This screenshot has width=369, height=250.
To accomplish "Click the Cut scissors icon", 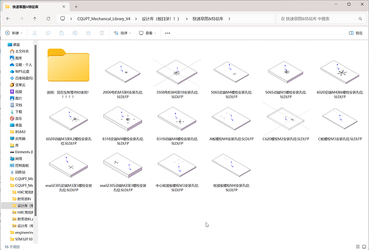I will tap(35, 33).
